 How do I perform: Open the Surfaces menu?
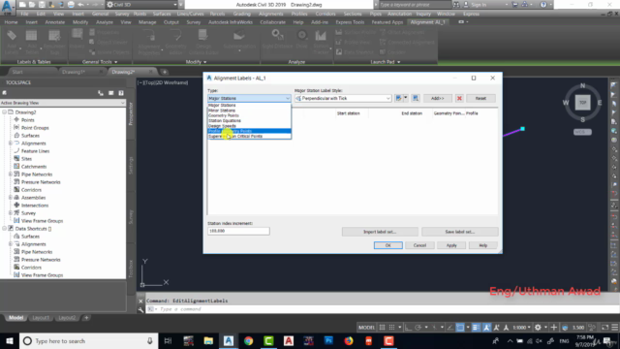(162, 14)
